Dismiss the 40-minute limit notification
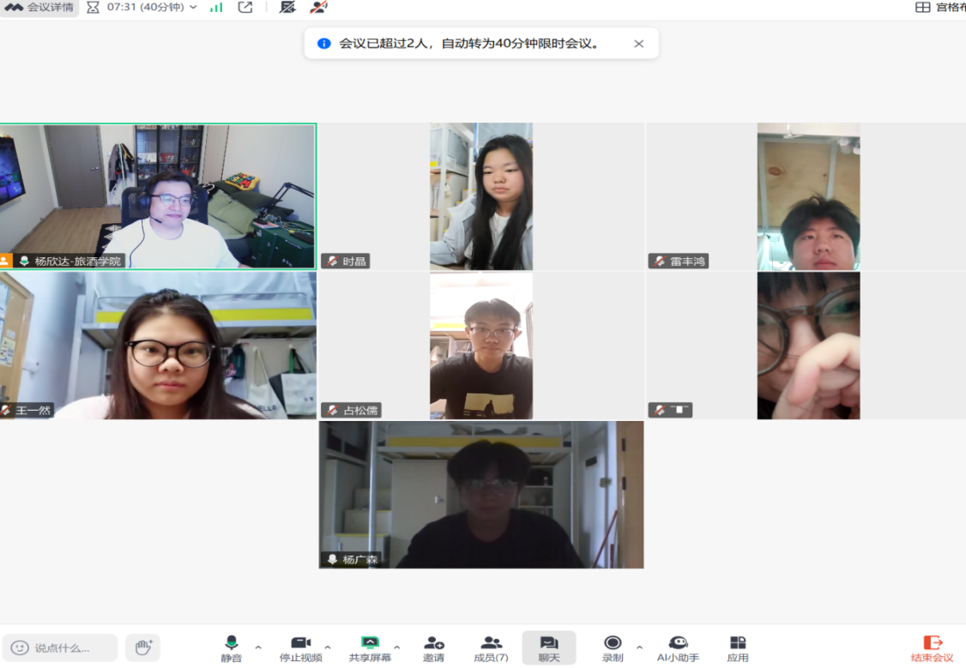 (x=638, y=44)
